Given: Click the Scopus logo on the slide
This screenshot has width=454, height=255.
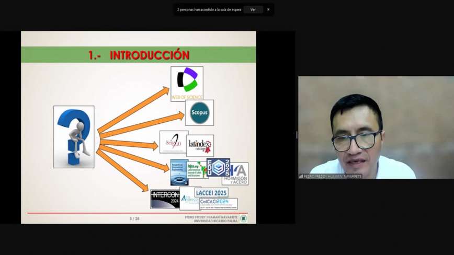Looking at the screenshot, I should point(199,113).
